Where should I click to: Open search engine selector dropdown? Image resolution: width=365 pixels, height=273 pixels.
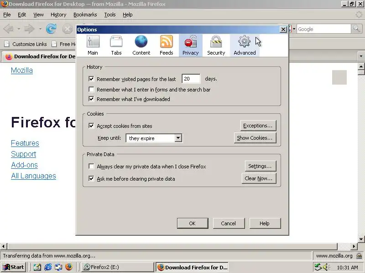tap(294, 29)
